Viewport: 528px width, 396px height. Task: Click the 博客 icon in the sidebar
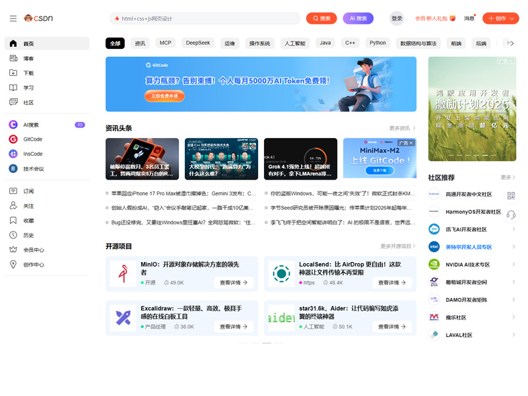coord(13,58)
